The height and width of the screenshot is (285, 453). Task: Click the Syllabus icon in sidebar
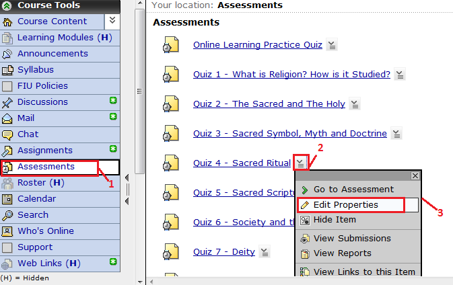coord(7,70)
